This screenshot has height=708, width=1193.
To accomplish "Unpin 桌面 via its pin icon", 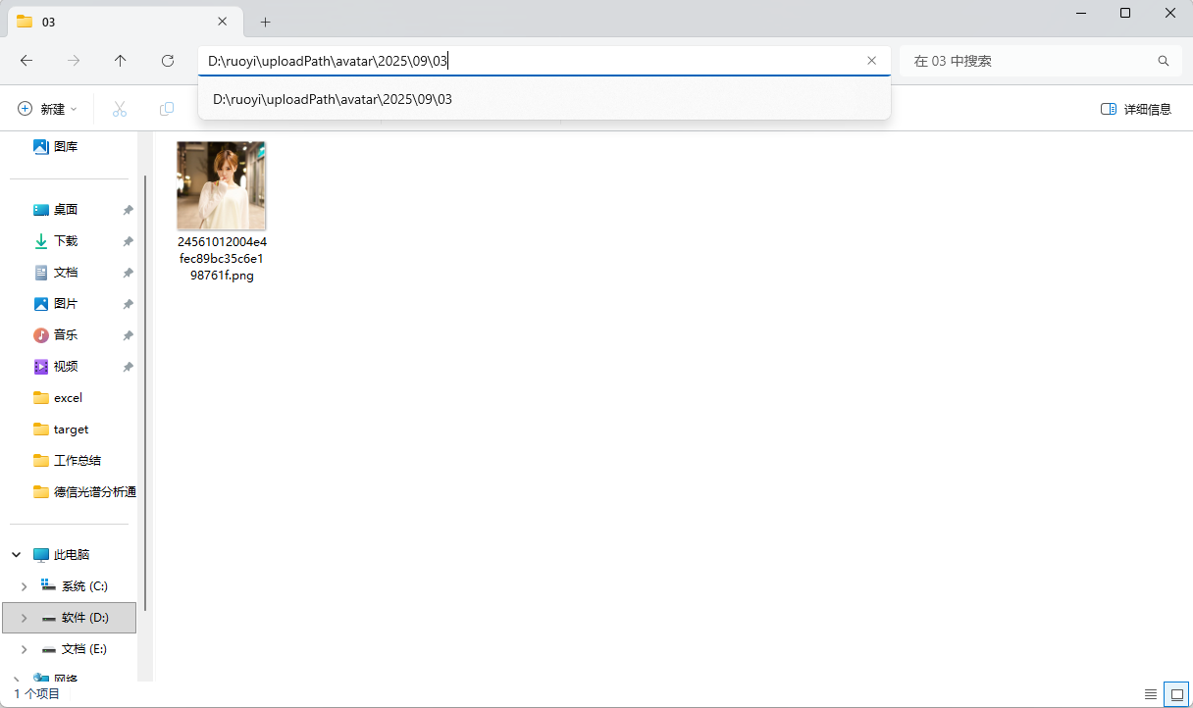I will (x=128, y=210).
